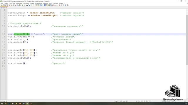Open the Windows Start menu
The height and width of the screenshot is (105, 188).
(x=2, y=104)
